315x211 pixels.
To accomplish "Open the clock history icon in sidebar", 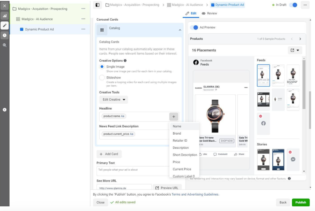I will [x=5, y=35].
